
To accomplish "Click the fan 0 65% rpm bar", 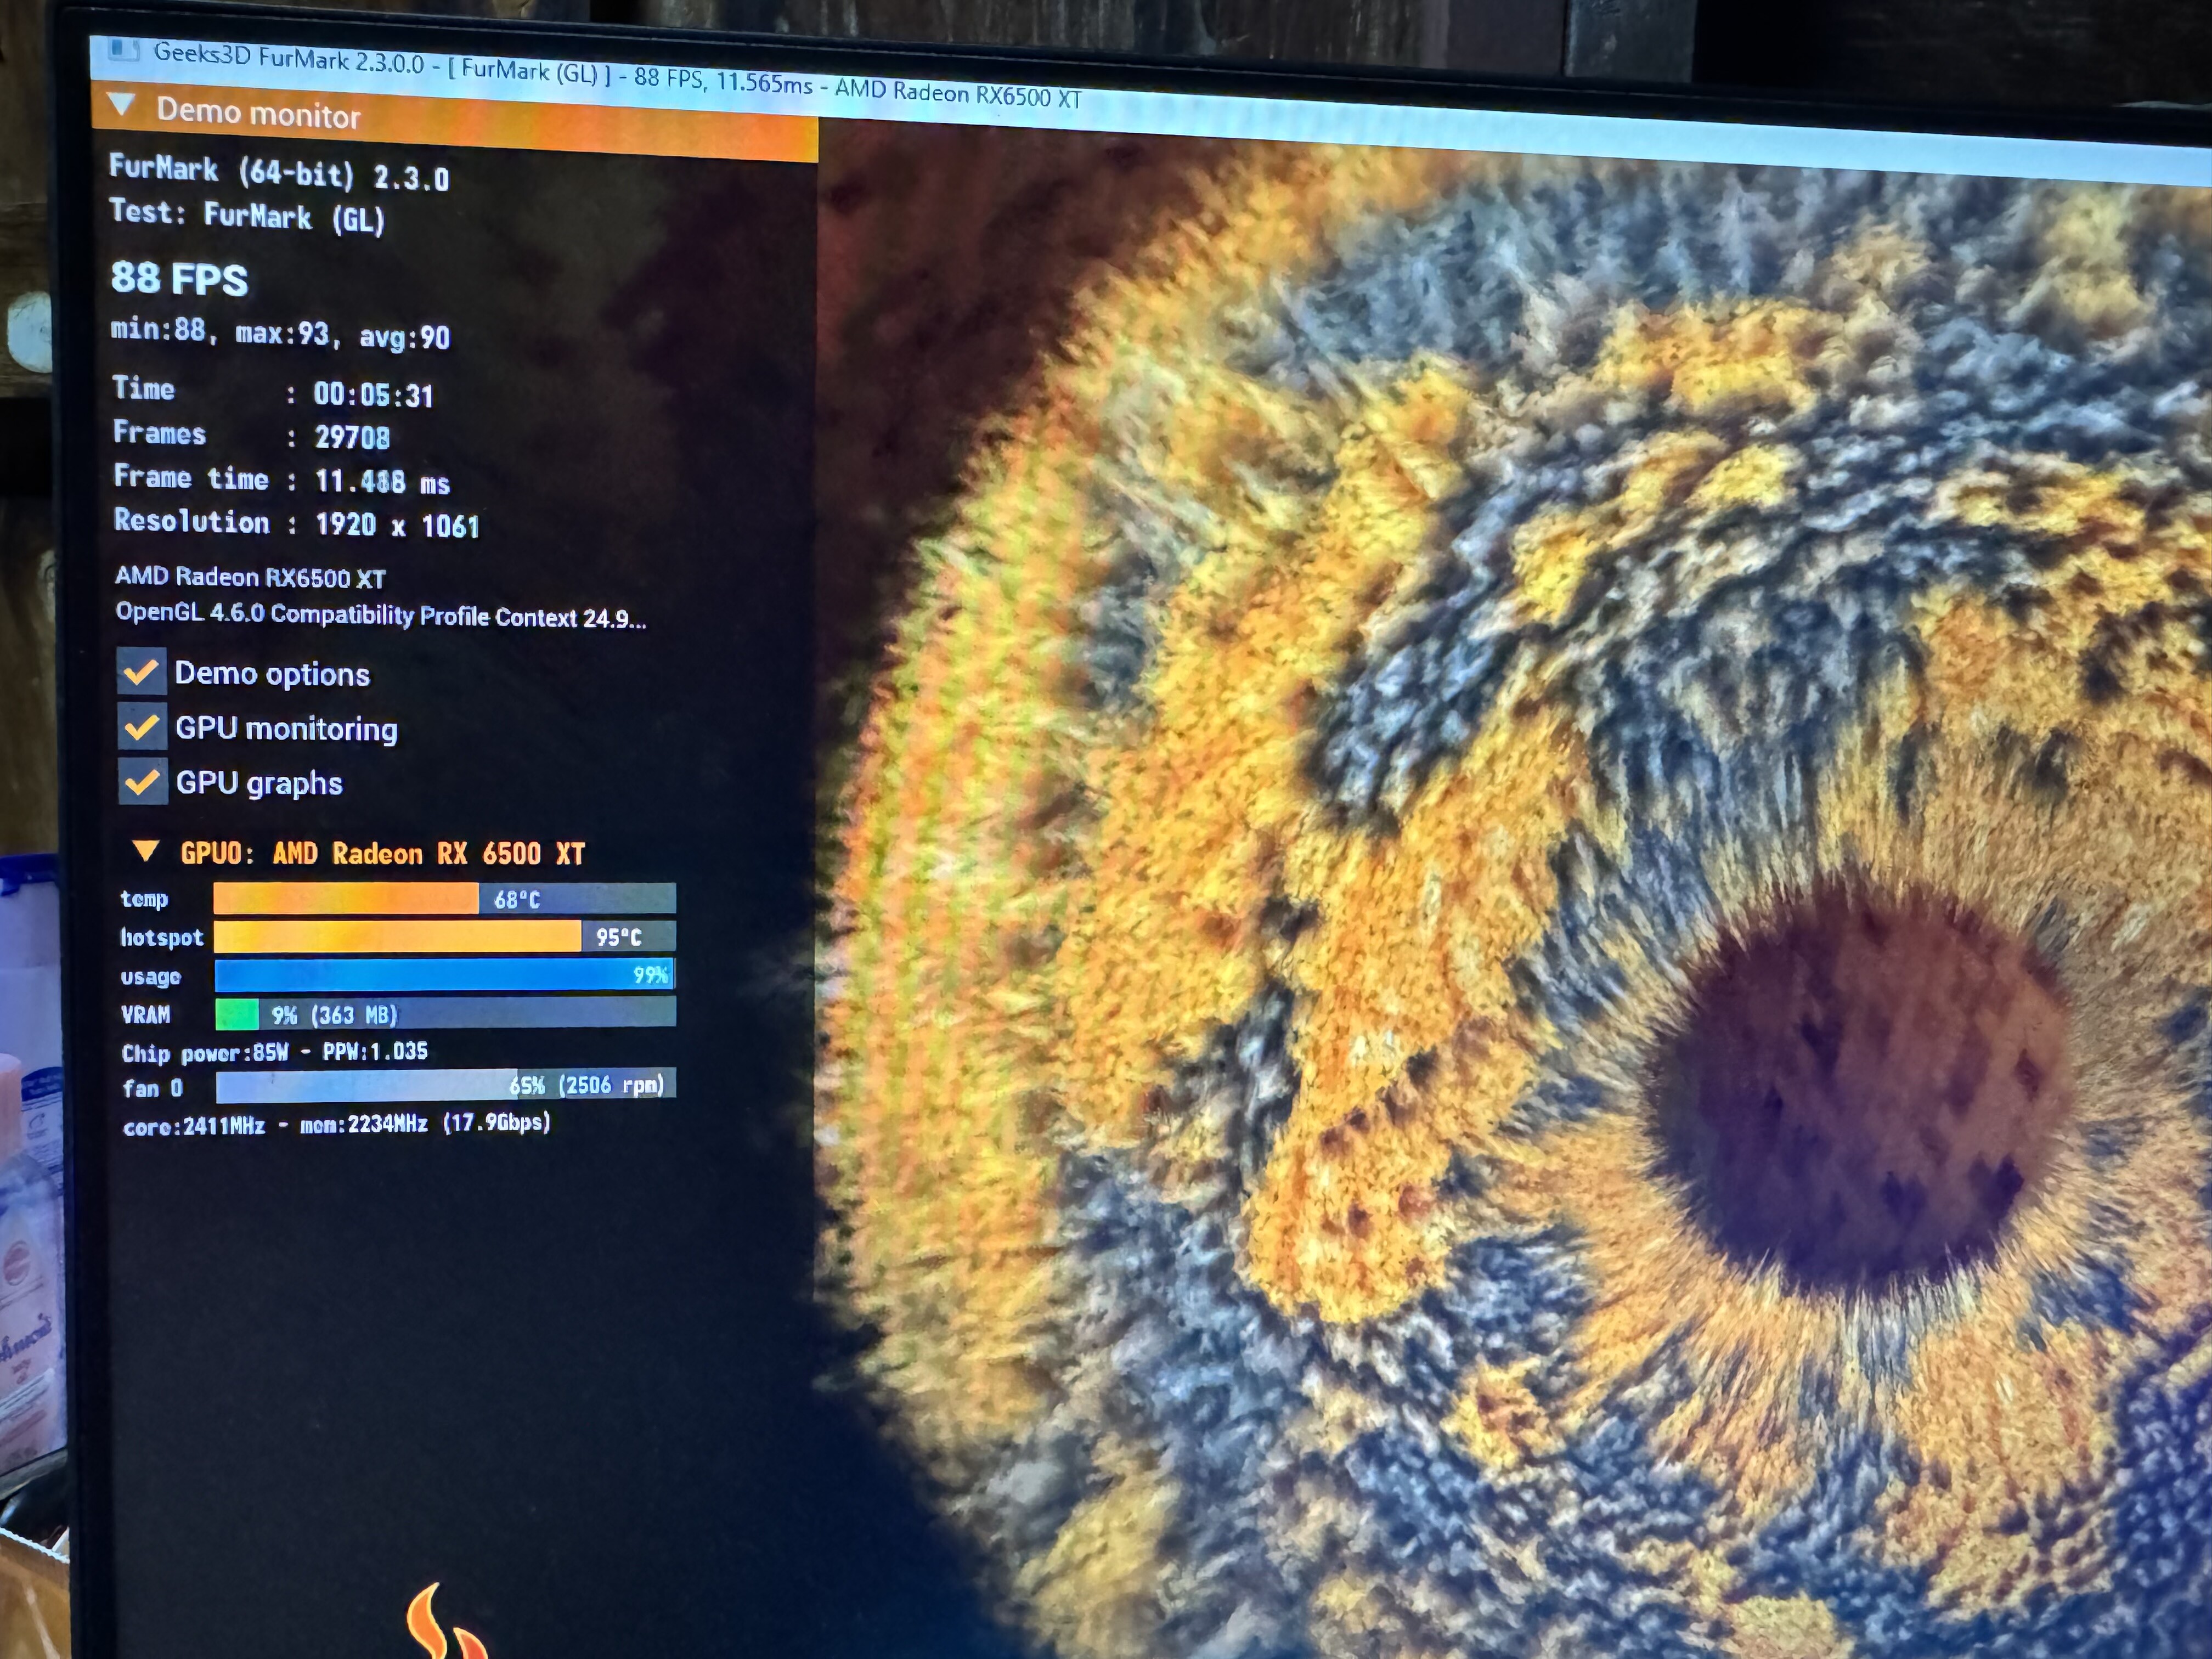I will [446, 1085].
